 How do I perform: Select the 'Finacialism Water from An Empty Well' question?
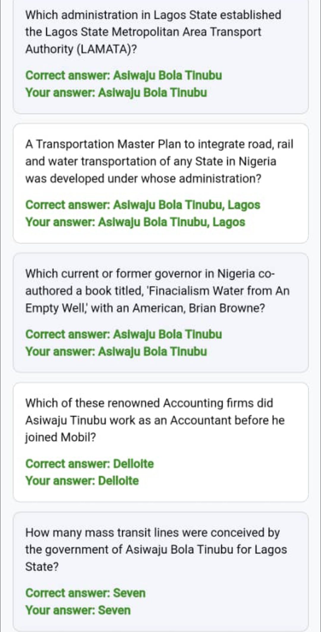157,291
